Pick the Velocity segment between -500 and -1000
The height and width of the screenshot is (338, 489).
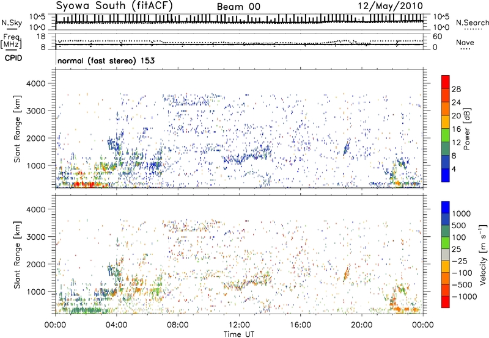pos(446,290)
